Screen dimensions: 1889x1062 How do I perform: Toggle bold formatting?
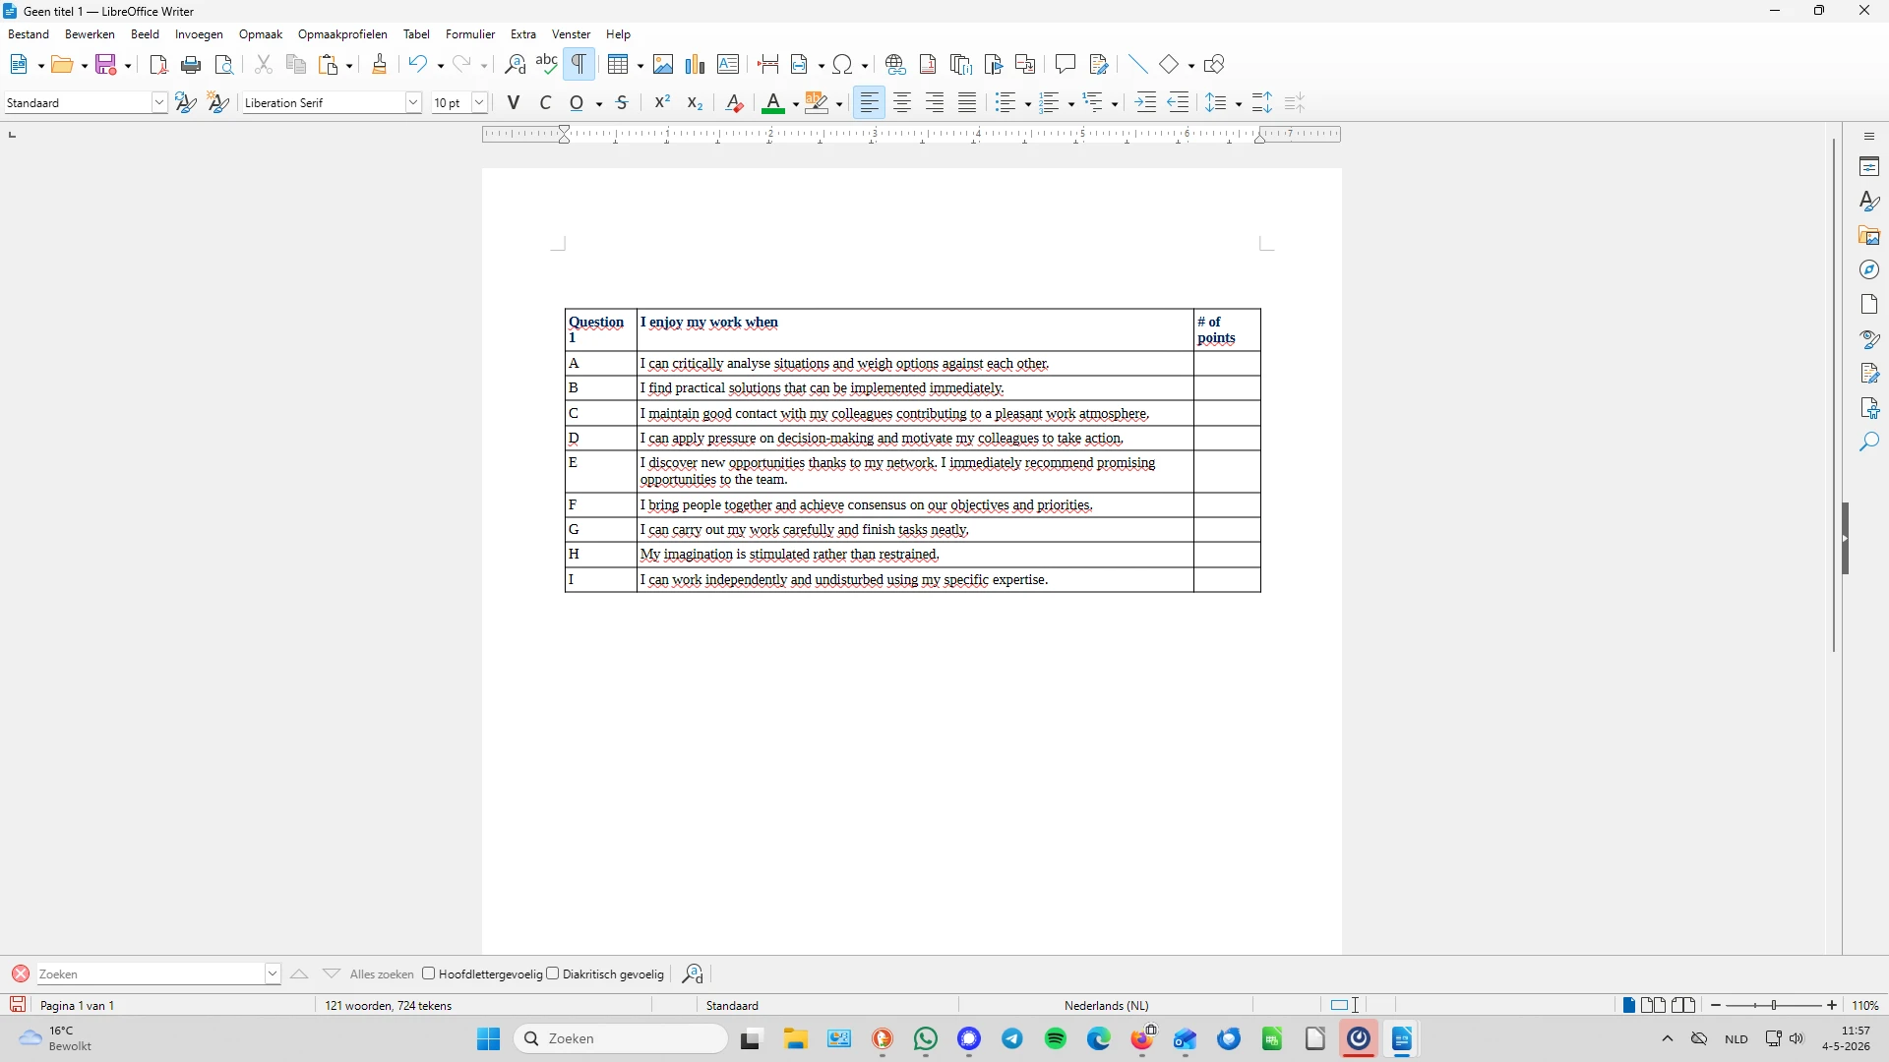click(513, 102)
